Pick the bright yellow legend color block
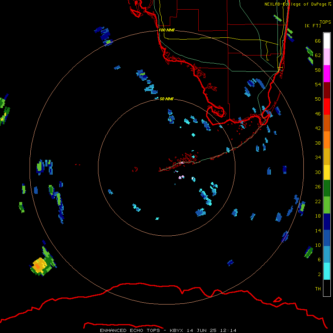The height and width of the screenshot is (333, 333). (x=327, y=172)
